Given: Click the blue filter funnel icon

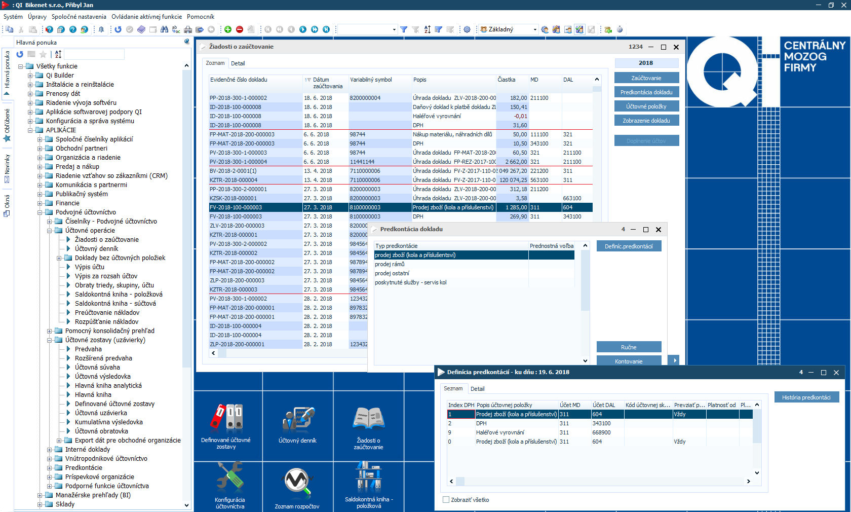Looking at the screenshot, I should (x=404, y=29).
